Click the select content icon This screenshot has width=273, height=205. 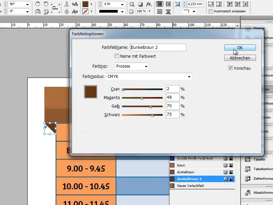(67, 12)
